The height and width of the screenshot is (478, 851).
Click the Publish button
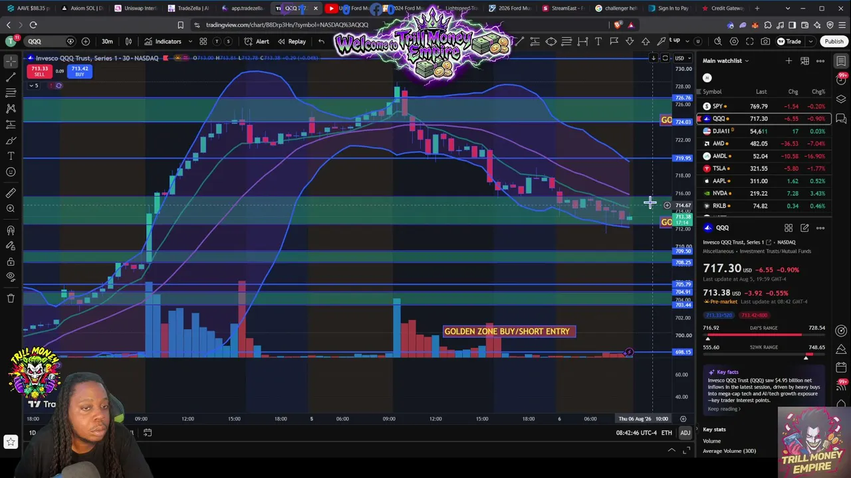[x=834, y=41]
